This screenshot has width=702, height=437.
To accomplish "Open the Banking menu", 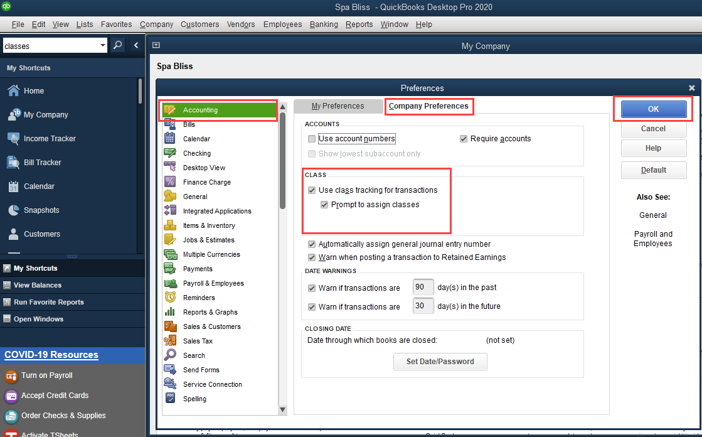I will click(324, 24).
